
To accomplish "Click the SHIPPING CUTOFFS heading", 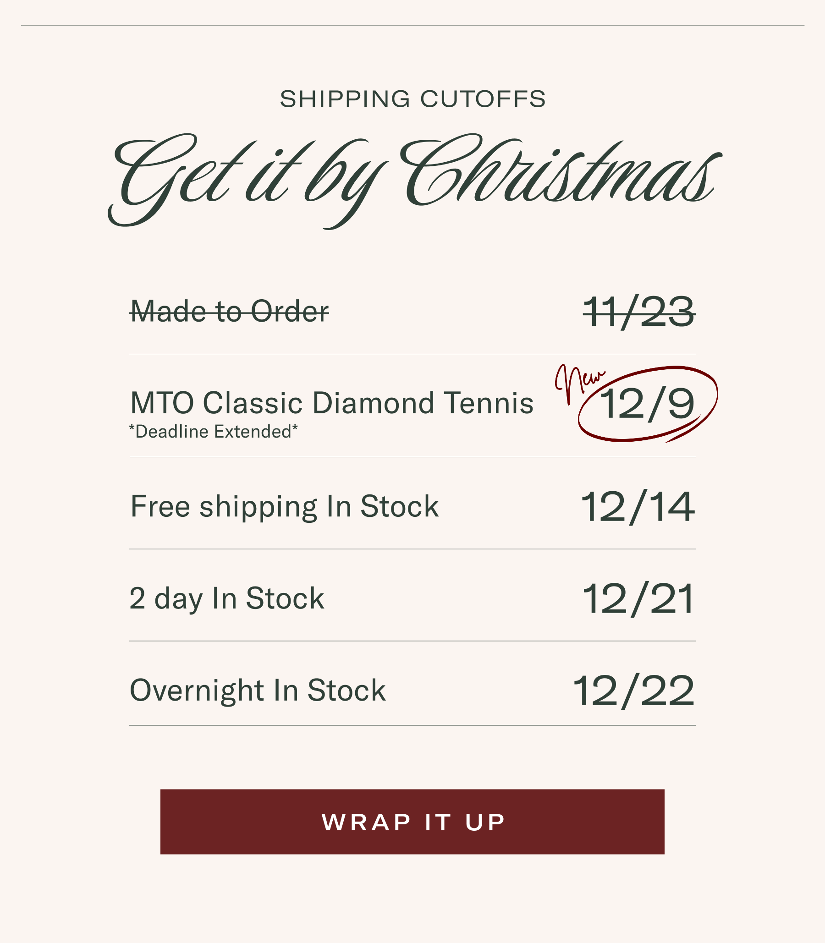I will [412, 99].
